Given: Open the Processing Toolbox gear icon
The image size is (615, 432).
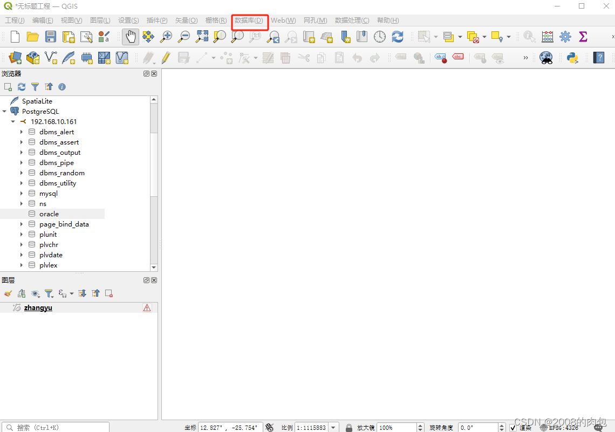Looking at the screenshot, I should [565, 37].
